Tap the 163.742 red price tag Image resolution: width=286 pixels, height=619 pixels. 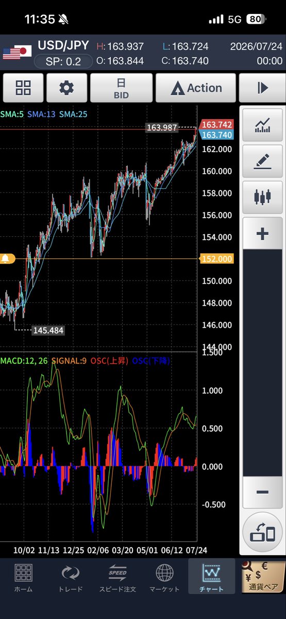(217, 125)
